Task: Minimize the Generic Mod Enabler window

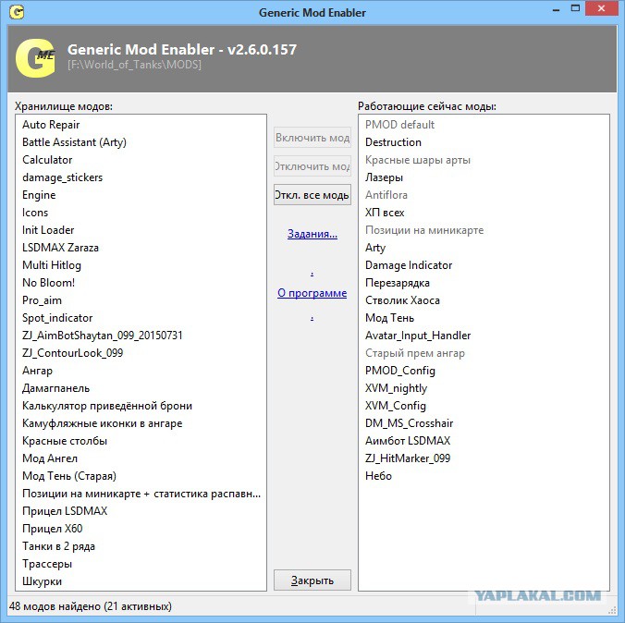Action: coord(557,9)
